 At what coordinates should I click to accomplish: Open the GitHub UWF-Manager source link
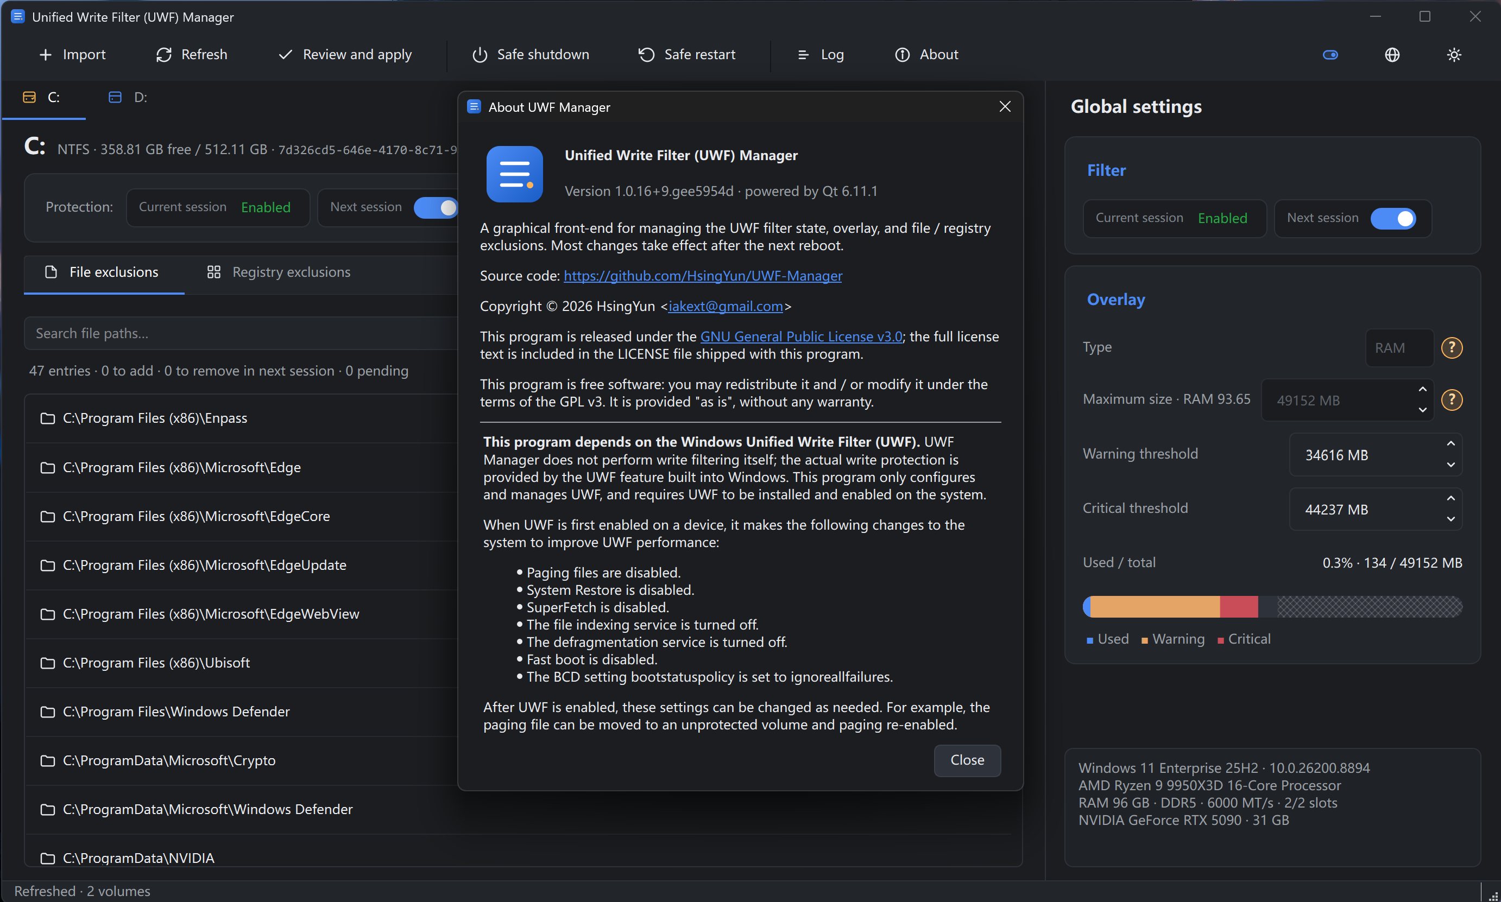[x=703, y=276]
